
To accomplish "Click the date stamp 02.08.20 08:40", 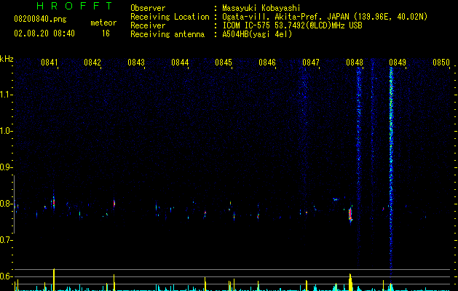I will coord(44,33).
